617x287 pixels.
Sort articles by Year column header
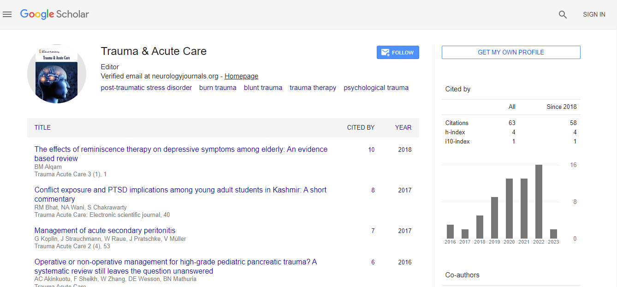(403, 127)
